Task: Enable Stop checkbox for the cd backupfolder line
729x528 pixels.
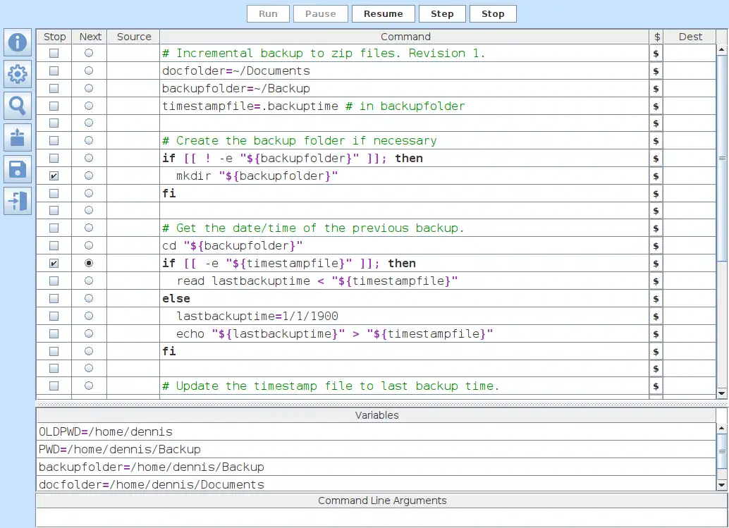Action: pos(54,246)
